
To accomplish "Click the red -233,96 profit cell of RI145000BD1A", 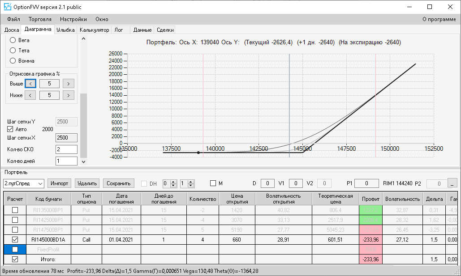I will tap(371, 240).
